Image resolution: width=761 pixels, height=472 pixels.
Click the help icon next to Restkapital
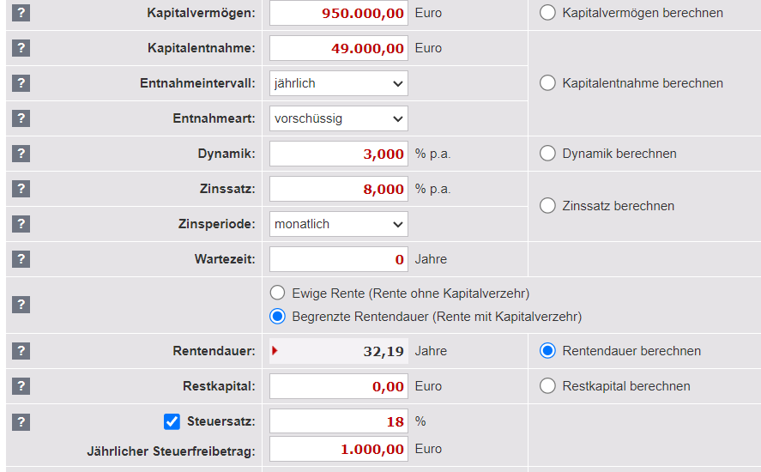pos(21,386)
